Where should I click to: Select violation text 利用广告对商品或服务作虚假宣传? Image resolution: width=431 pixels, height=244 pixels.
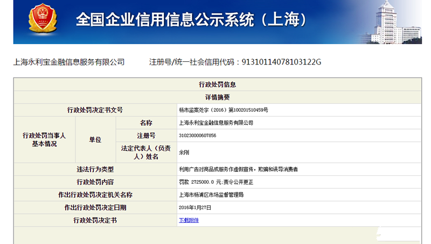point(216,169)
